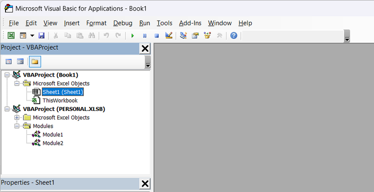
Task: Open the View menu
Action: tap(50, 23)
